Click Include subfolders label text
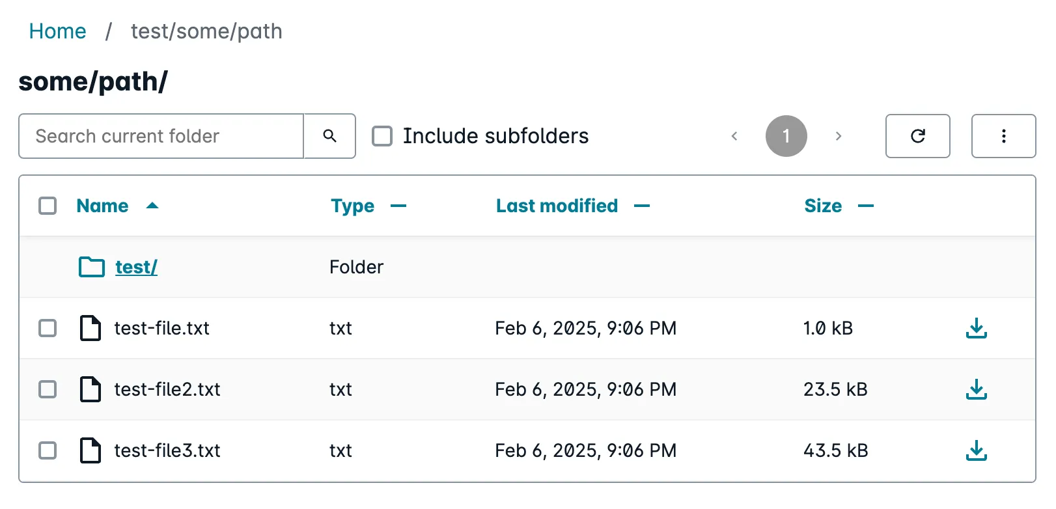The image size is (1056, 509). click(495, 136)
